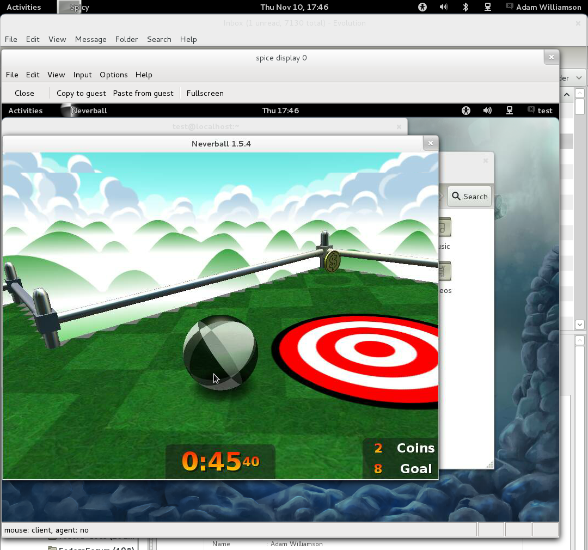This screenshot has height=550, width=588.
Task: Open Evolution Folder menu
Action: tap(126, 39)
